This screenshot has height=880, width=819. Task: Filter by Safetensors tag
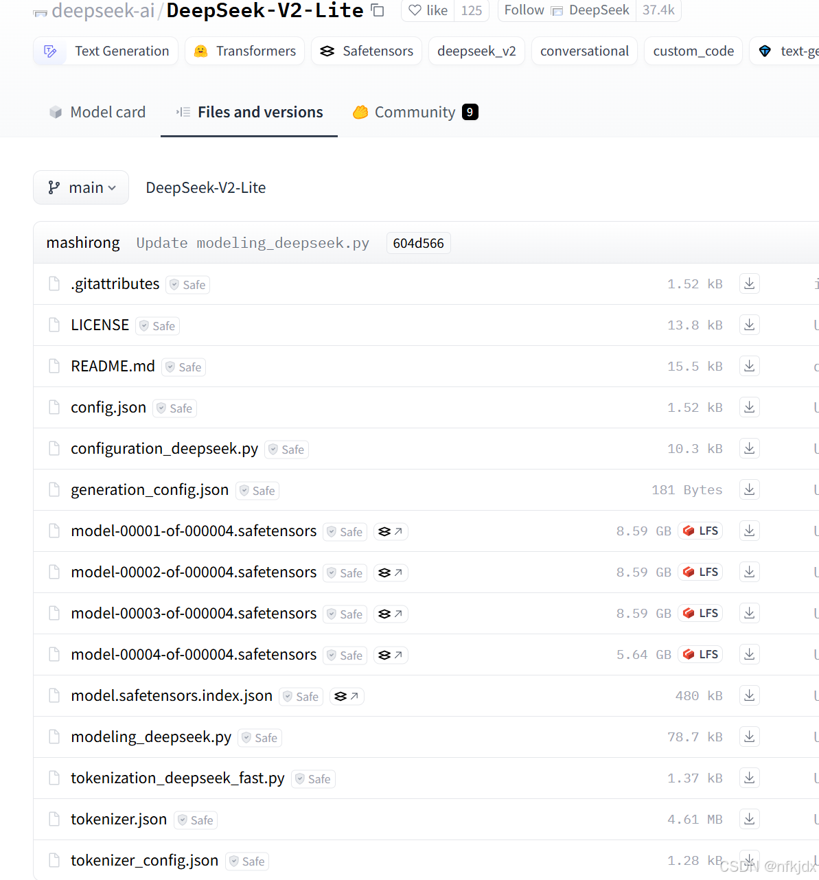pyautogui.click(x=367, y=51)
